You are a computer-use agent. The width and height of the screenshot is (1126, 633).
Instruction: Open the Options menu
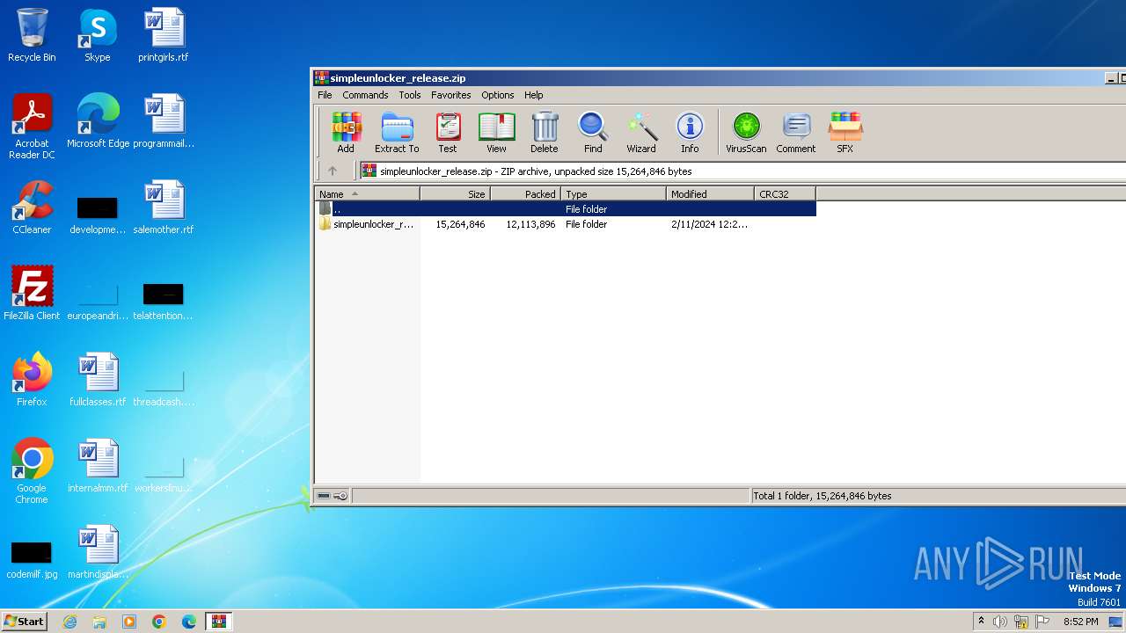498,95
